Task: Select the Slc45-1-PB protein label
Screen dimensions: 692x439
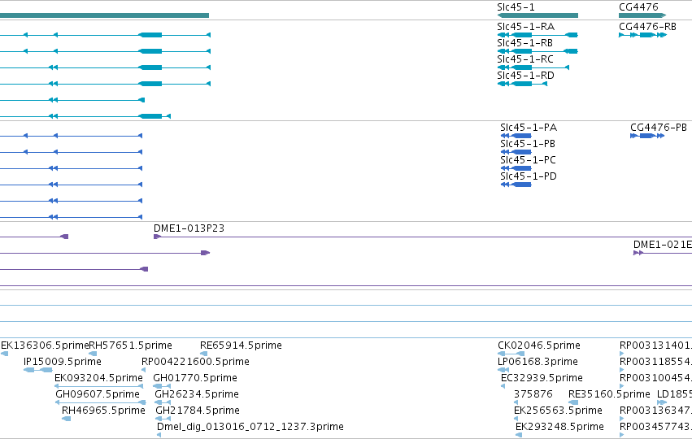Action: [528, 144]
